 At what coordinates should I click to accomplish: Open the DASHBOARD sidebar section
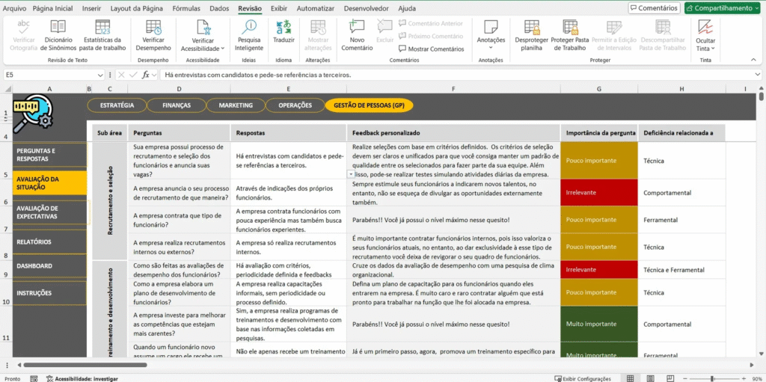coord(34,266)
